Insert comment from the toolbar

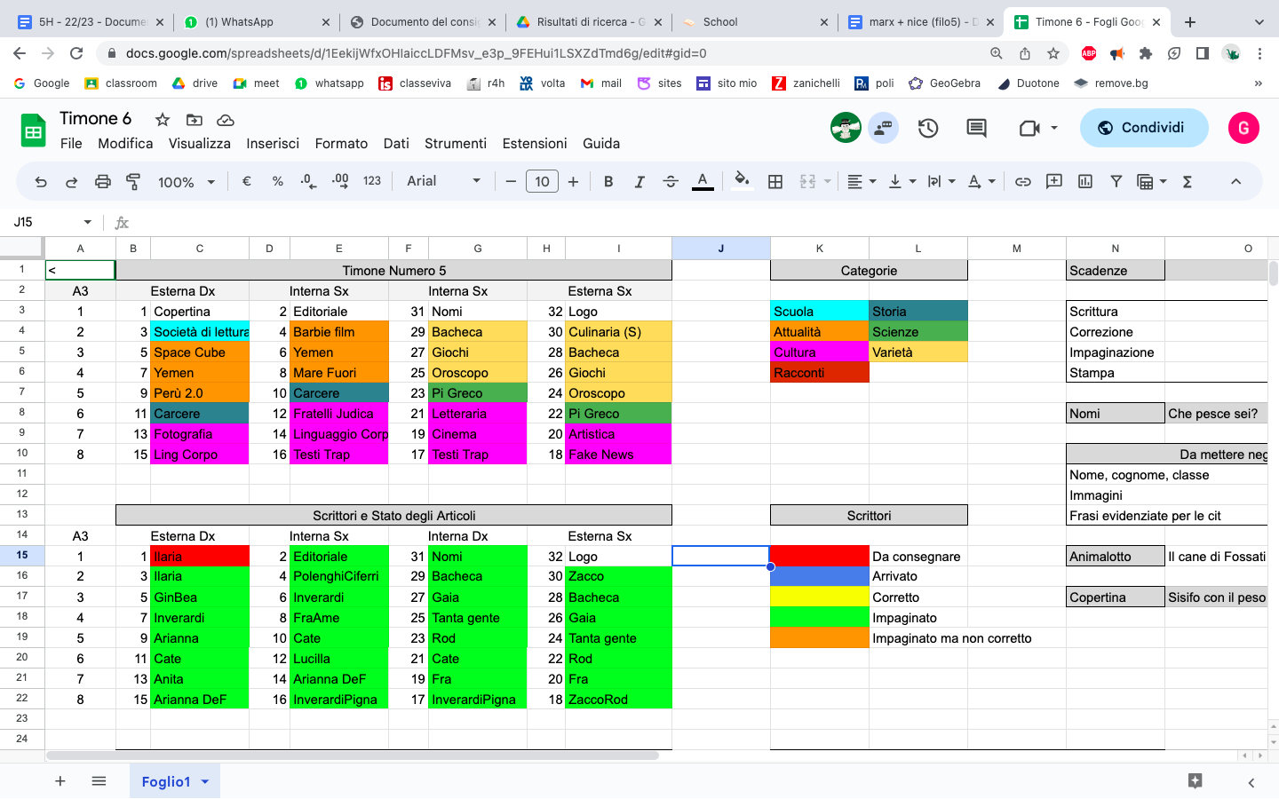[x=1054, y=181]
